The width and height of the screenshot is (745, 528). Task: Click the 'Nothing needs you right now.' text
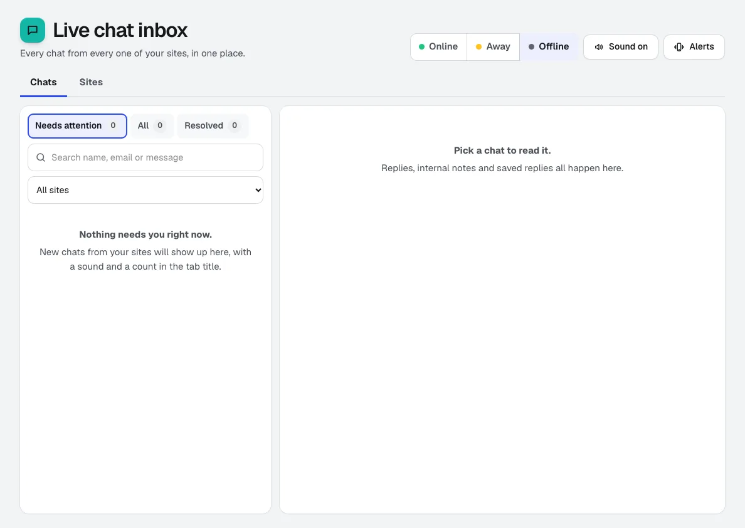pos(145,235)
